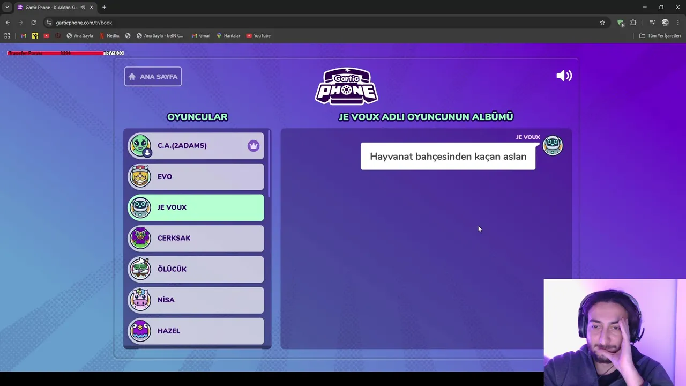Select player JE VOUX in the list
686x386 pixels.
[196, 207]
